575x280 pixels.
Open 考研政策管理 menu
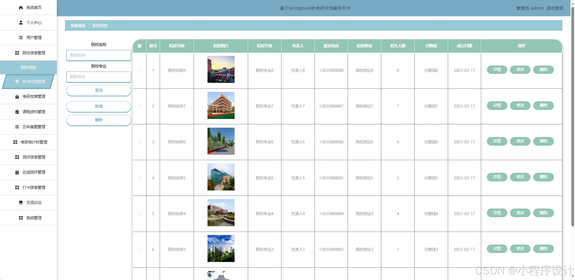pos(28,96)
